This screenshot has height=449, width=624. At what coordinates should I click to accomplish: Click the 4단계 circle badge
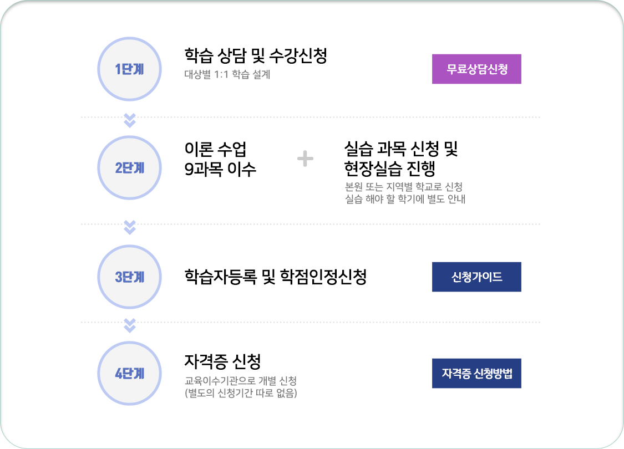point(129,374)
